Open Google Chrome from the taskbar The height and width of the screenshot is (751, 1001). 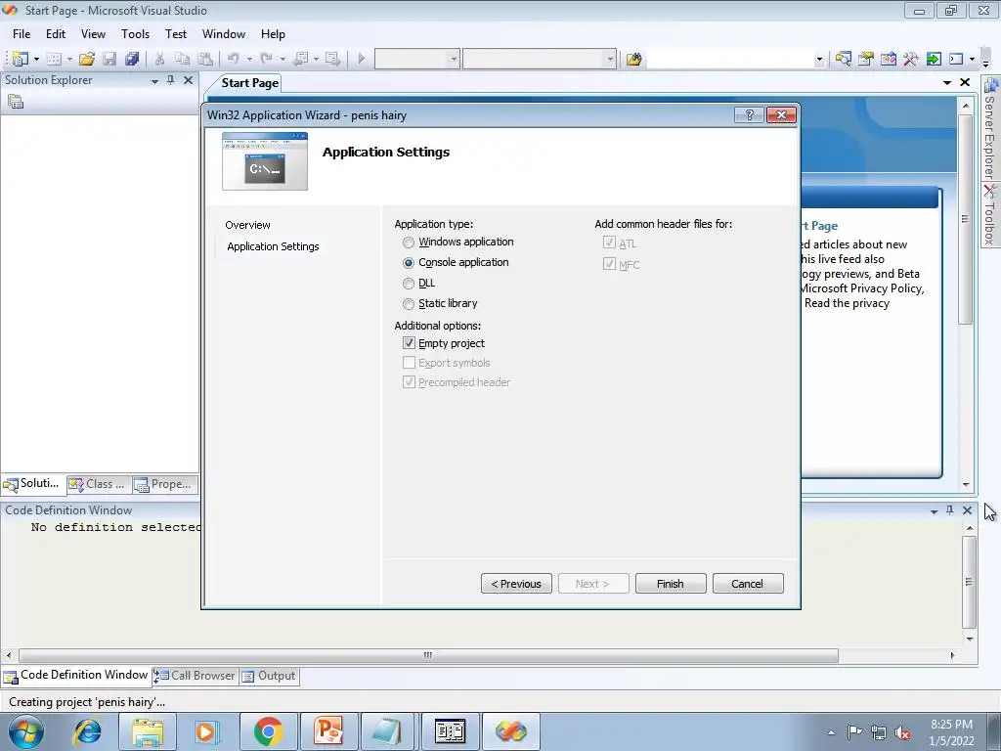coord(268,731)
